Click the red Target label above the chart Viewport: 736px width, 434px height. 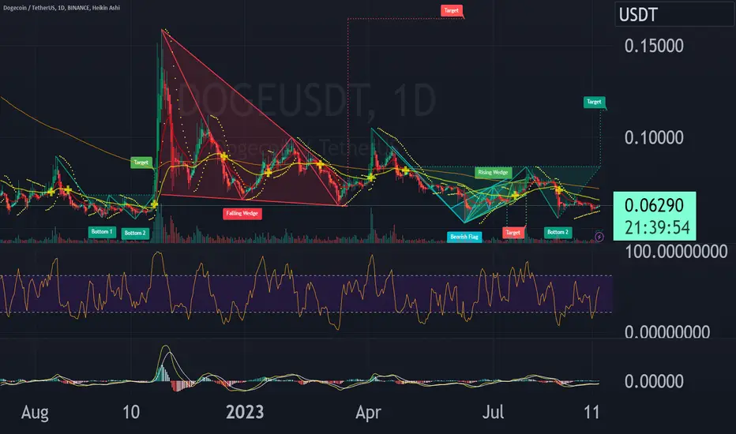tap(452, 11)
